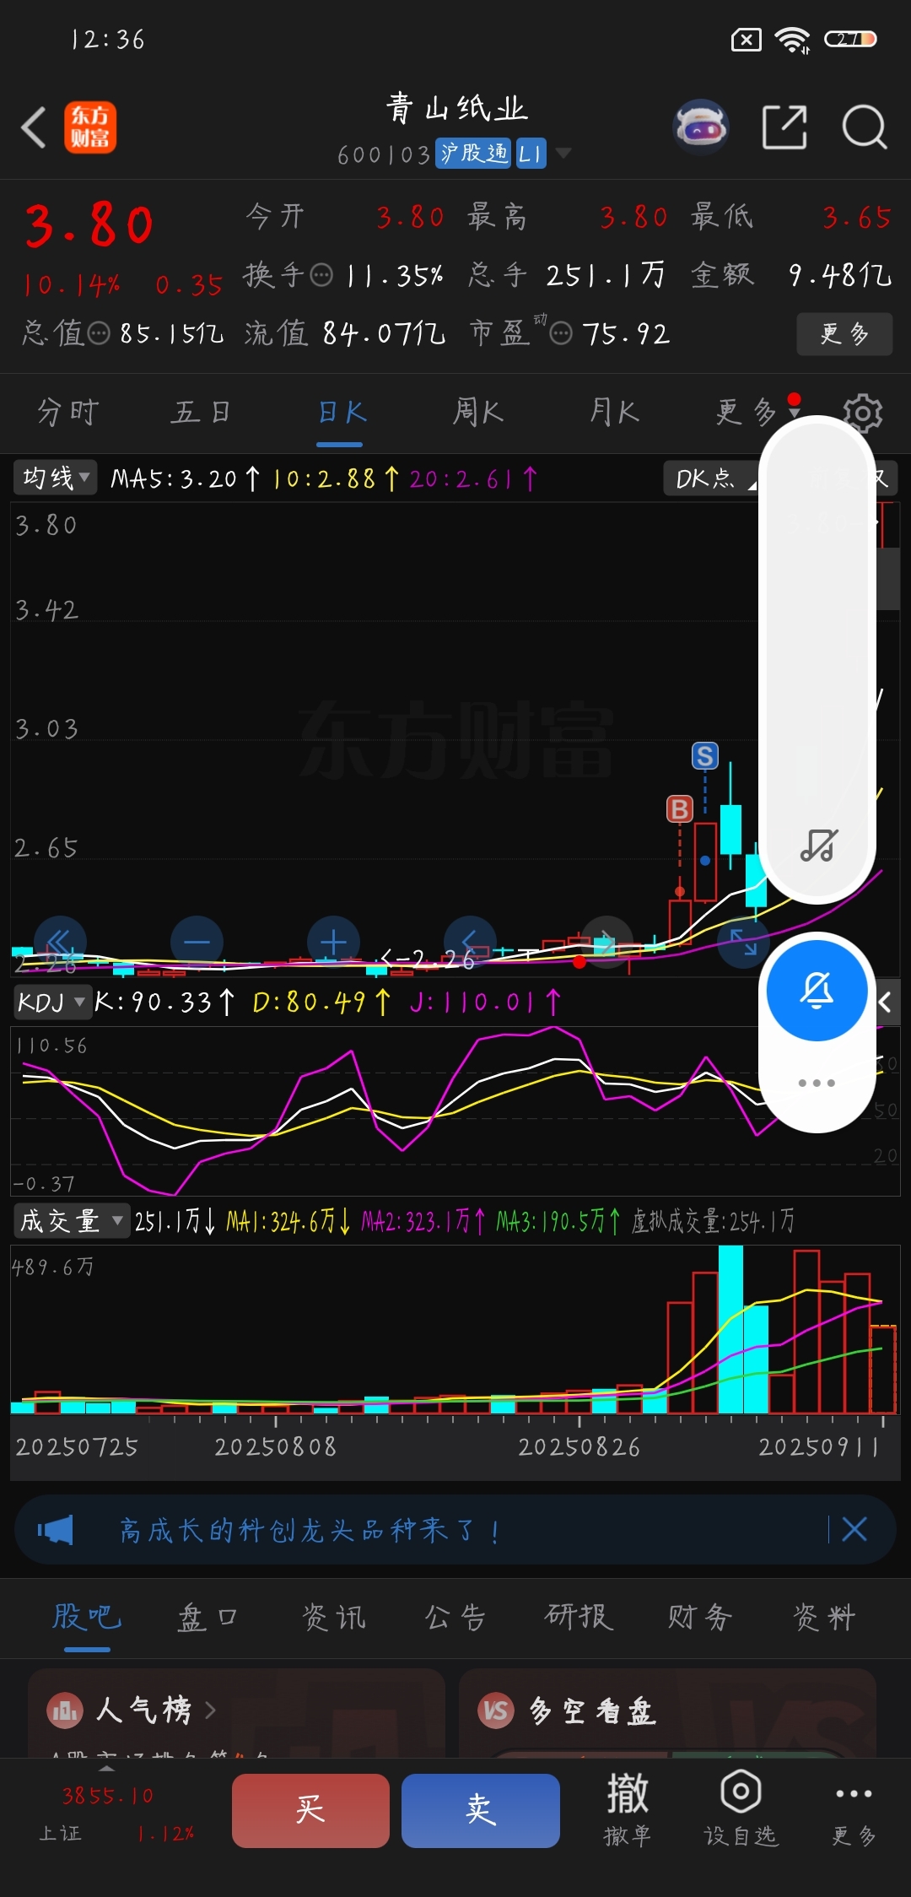911x1897 pixels.
Task: Open the 均线 indicator dropdown
Action: [56, 478]
